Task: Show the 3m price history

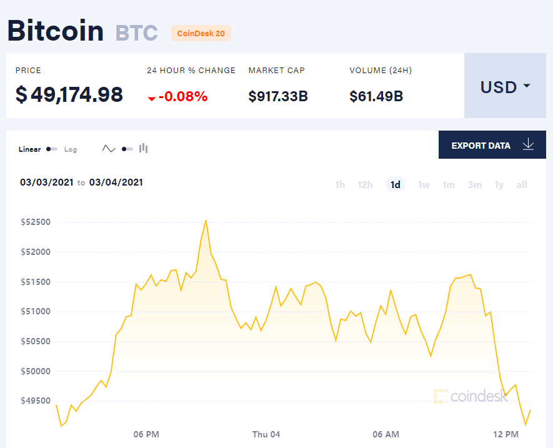Action: pyautogui.click(x=474, y=184)
